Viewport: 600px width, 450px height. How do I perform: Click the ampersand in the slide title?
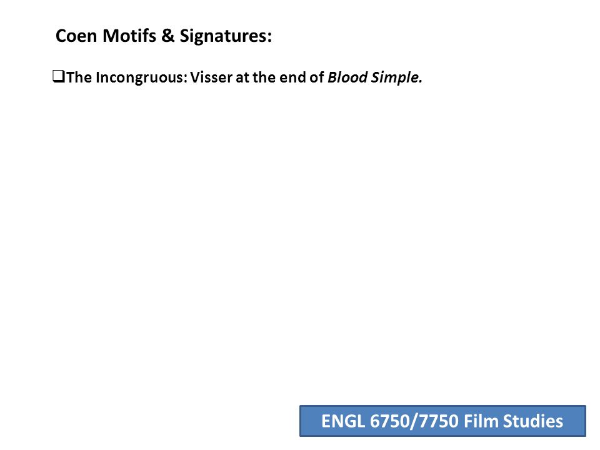[167, 36]
